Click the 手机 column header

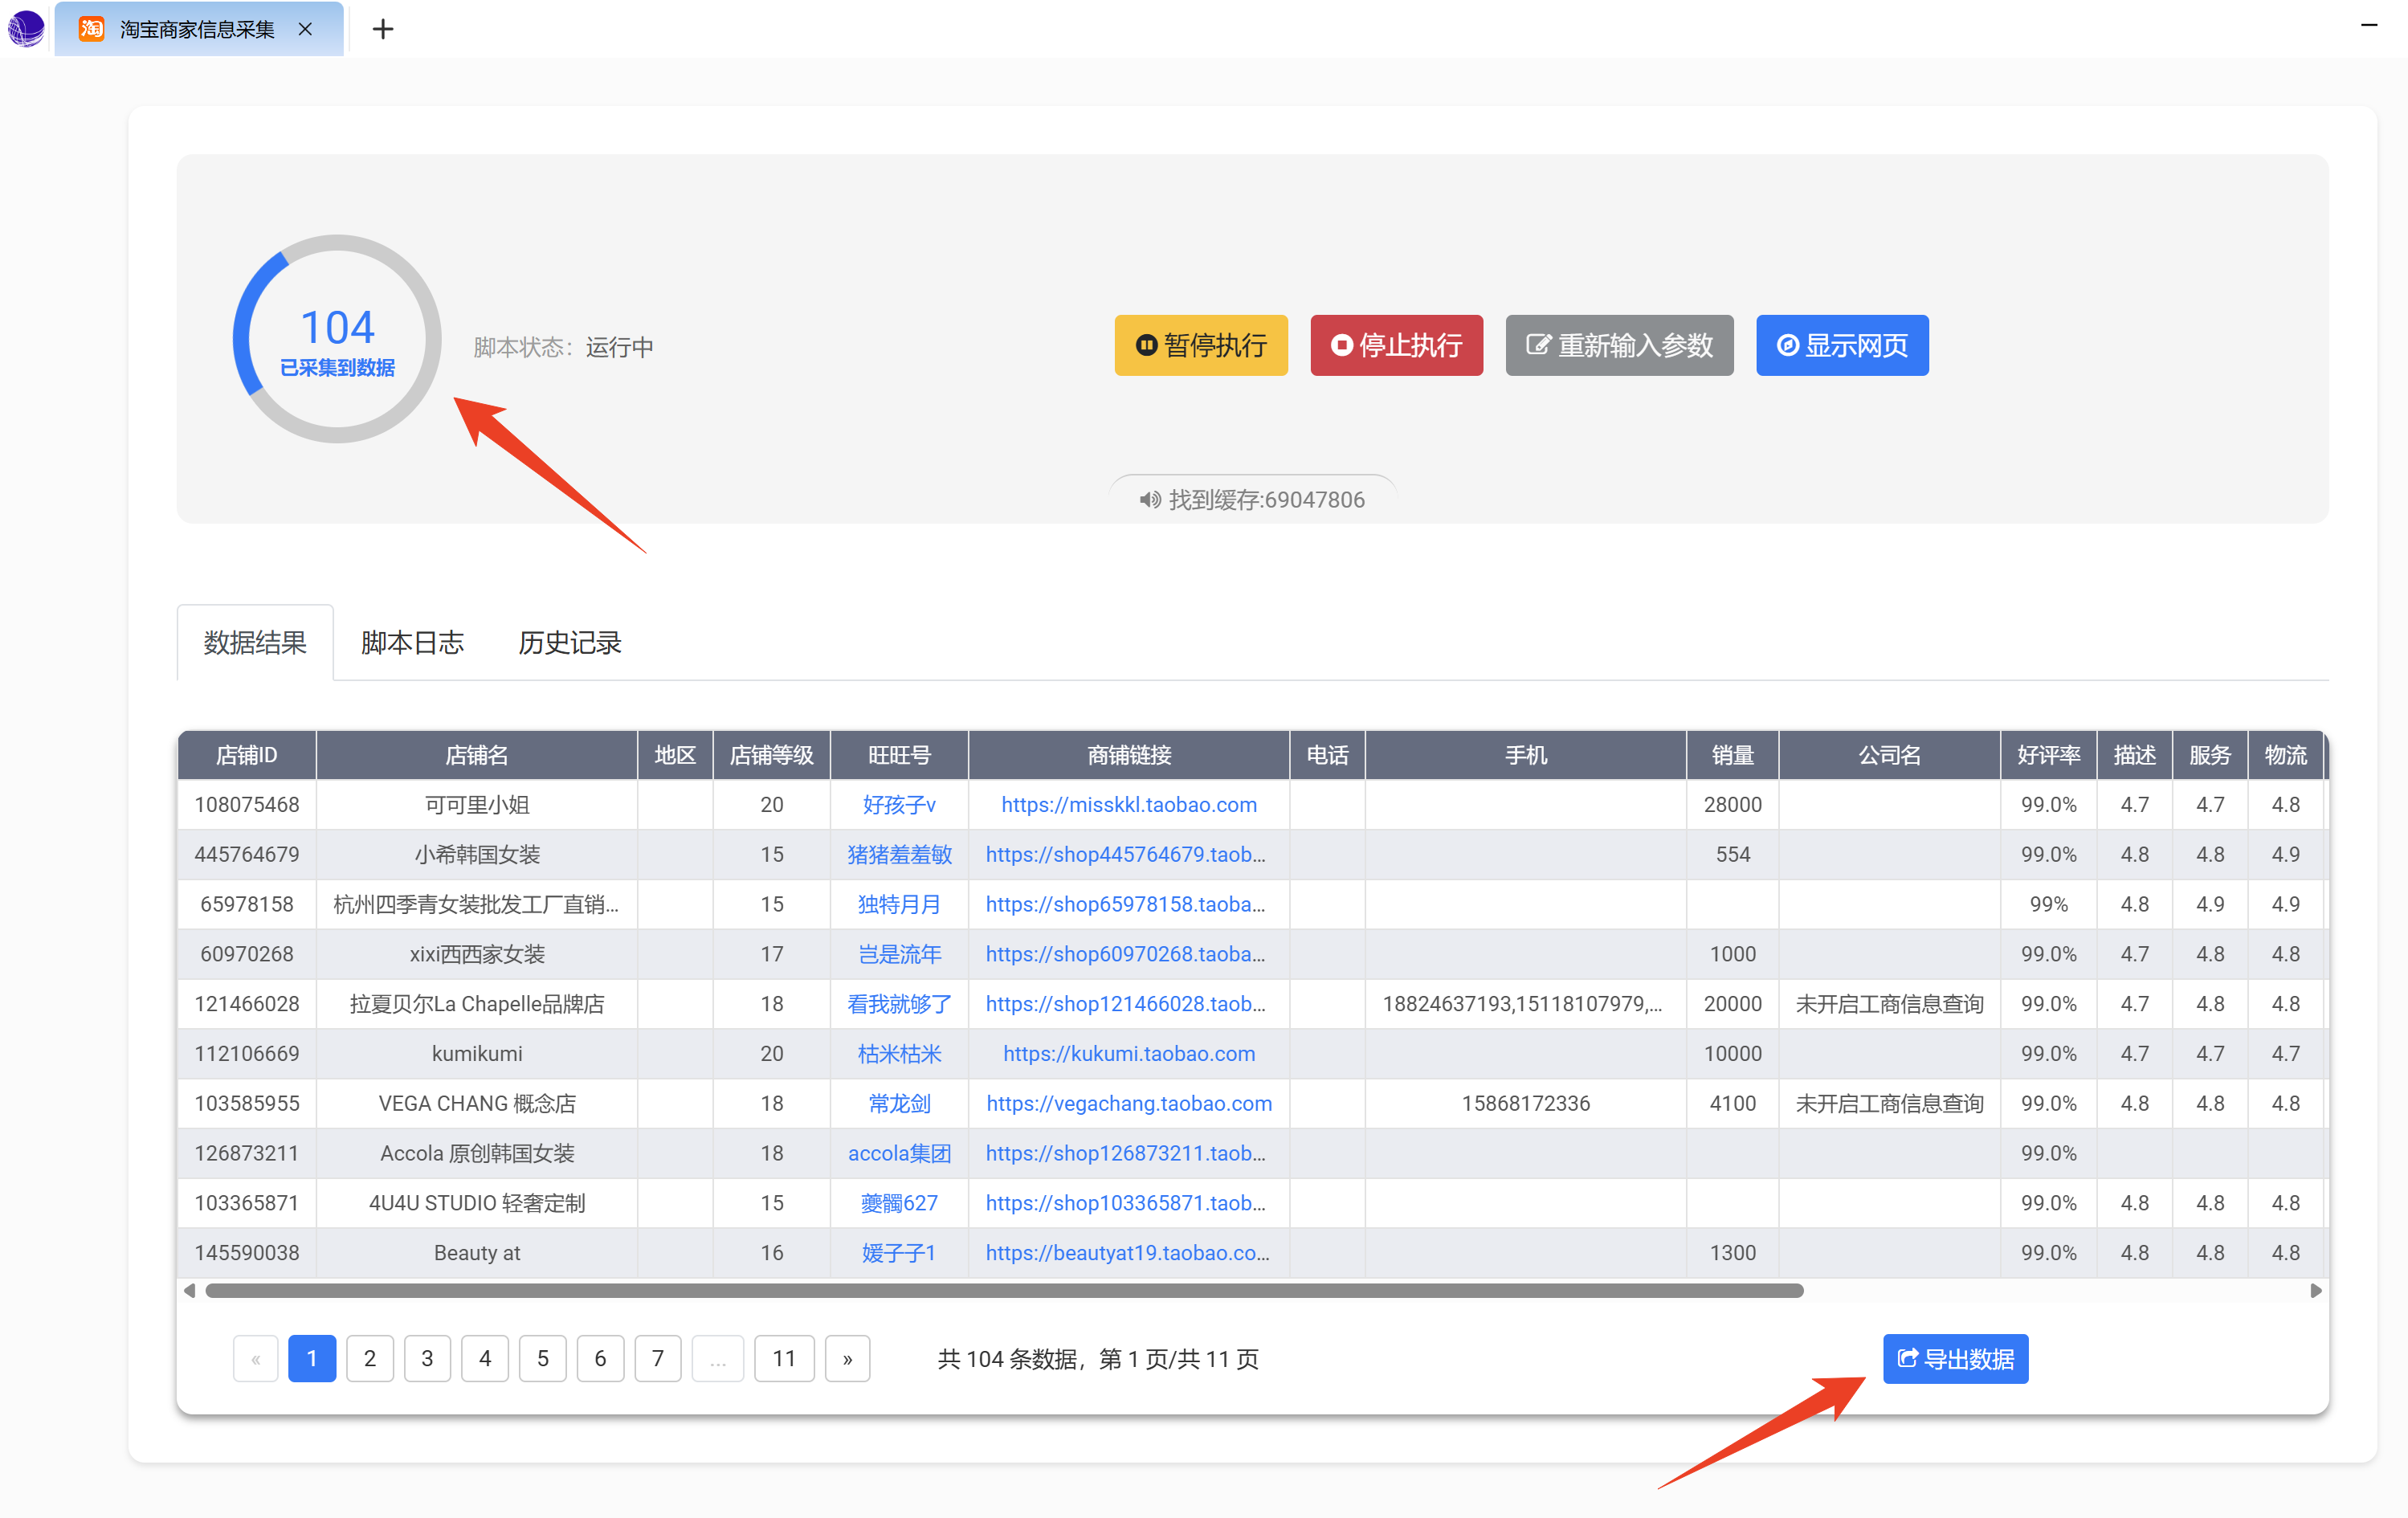1525,755
